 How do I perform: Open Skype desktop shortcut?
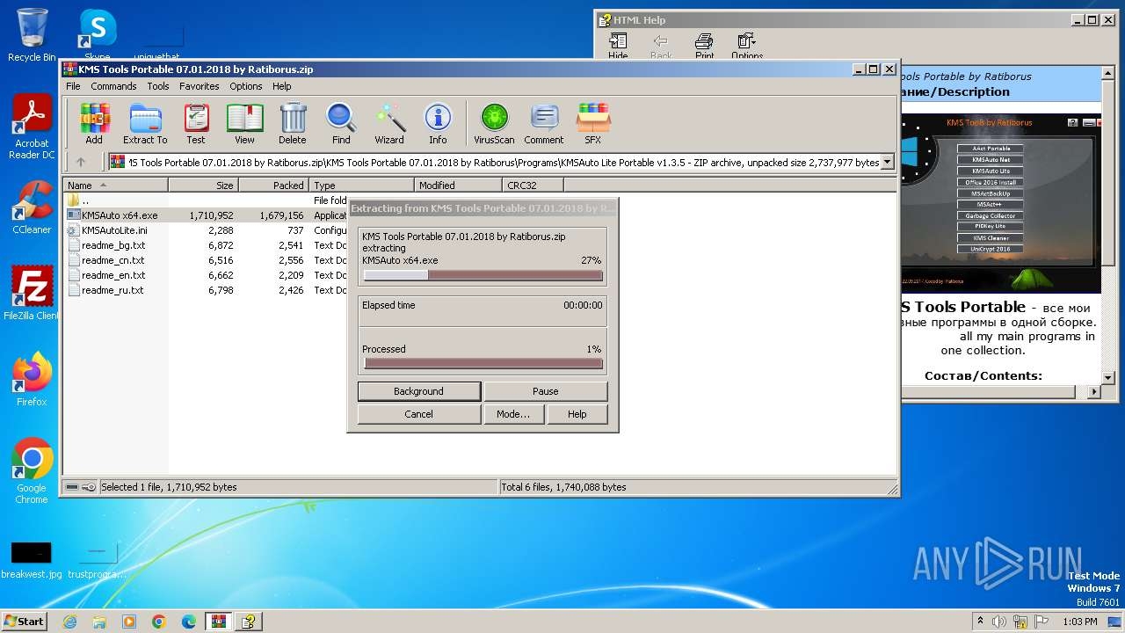[x=98, y=35]
